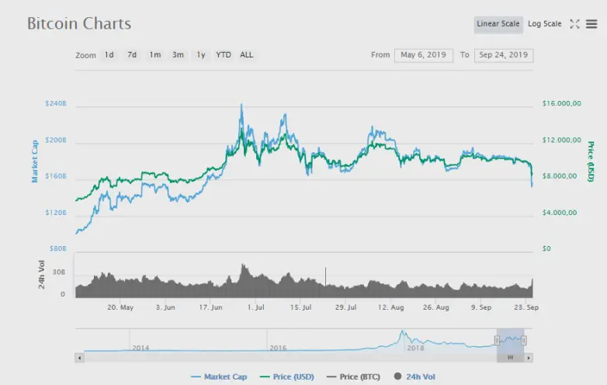Zoom chart to 3m range
Image resolution: width=607 pixels, height=385 pixels.
click(178, 55)
